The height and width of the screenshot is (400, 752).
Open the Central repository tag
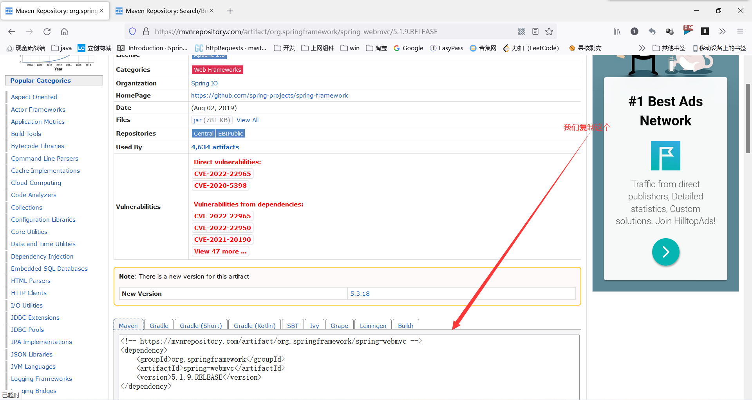204,134
